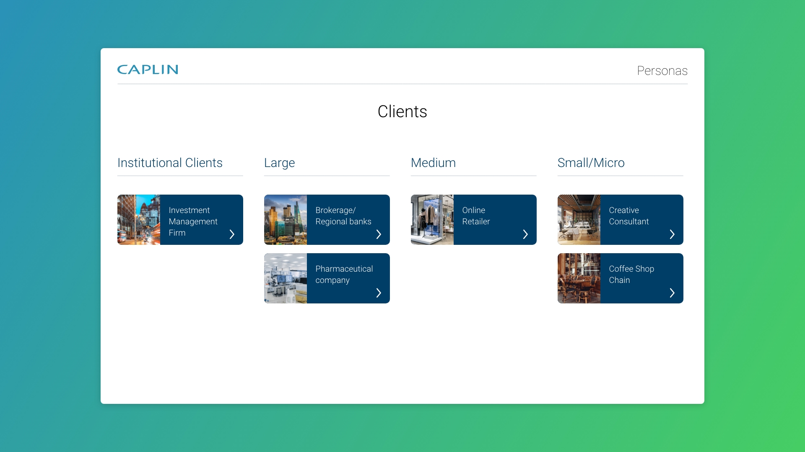
Task: Open the Personas link in header
Action: (x=662, y=71)
